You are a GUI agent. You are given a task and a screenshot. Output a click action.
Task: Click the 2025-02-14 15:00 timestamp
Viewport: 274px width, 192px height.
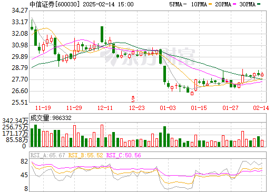coord(108,4)
